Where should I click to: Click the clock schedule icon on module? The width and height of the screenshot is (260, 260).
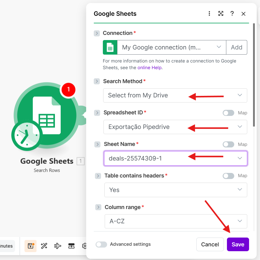tap(27, 135)
